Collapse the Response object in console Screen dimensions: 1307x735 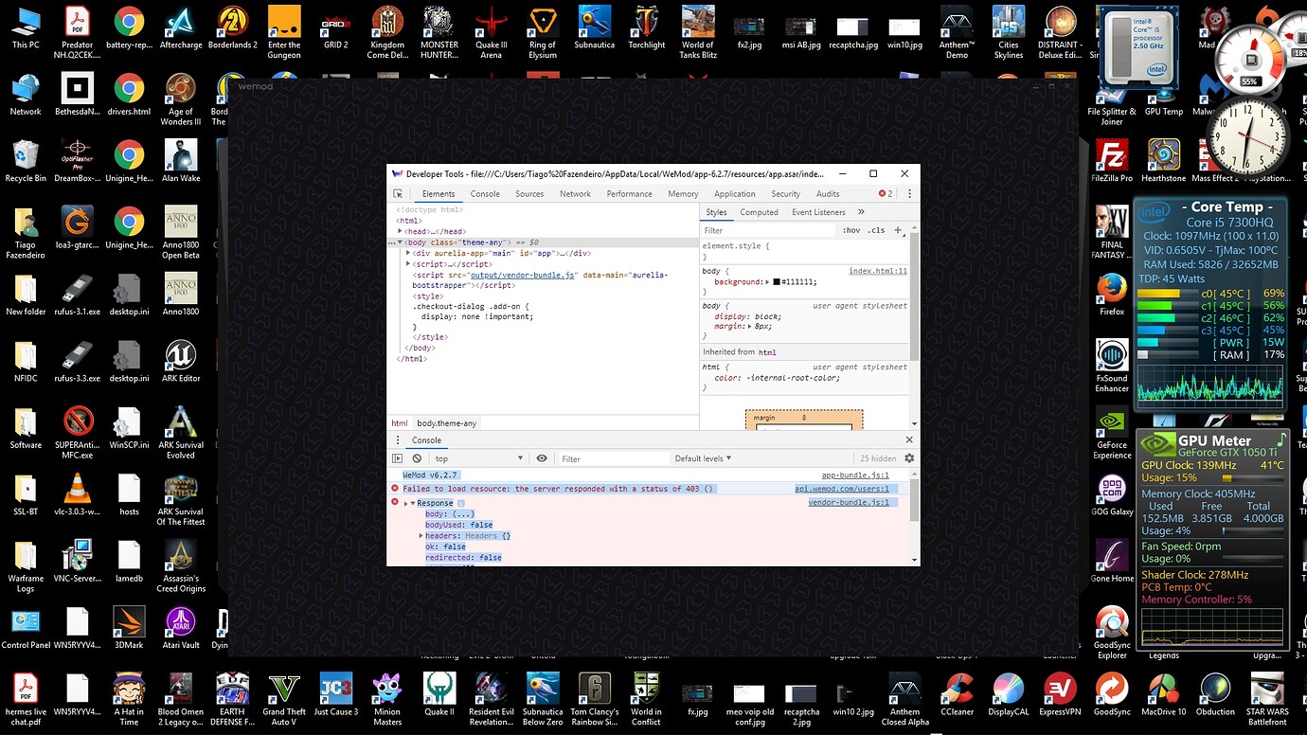(413, 503)
